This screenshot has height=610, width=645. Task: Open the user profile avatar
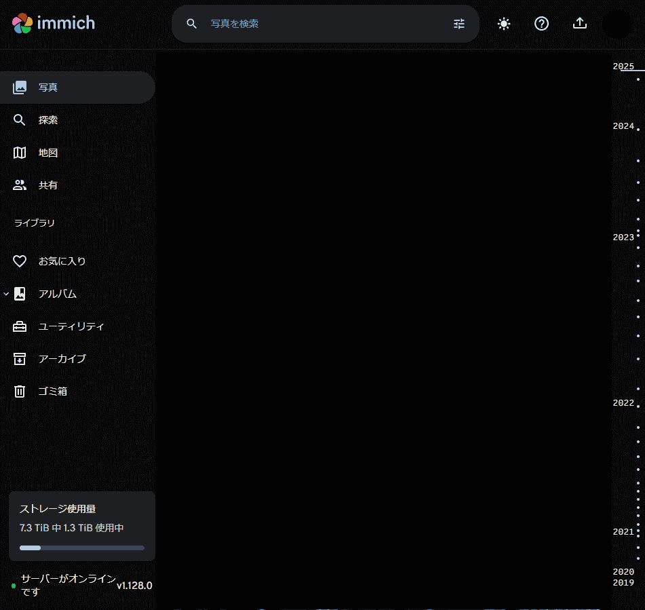617,24
